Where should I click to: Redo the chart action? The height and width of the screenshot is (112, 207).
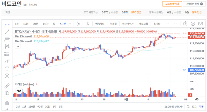[175, 24]
